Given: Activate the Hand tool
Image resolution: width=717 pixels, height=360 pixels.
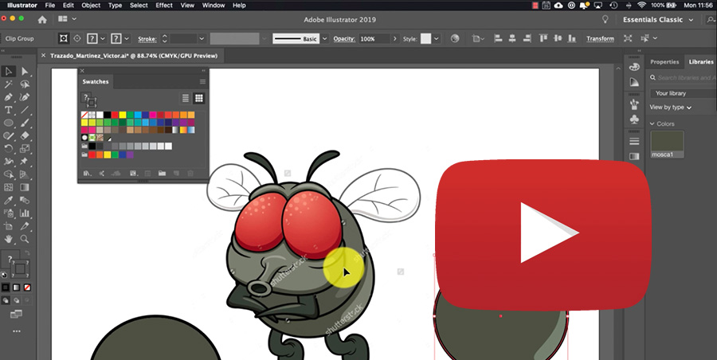Looking at the screenshot, I should 8,239.
